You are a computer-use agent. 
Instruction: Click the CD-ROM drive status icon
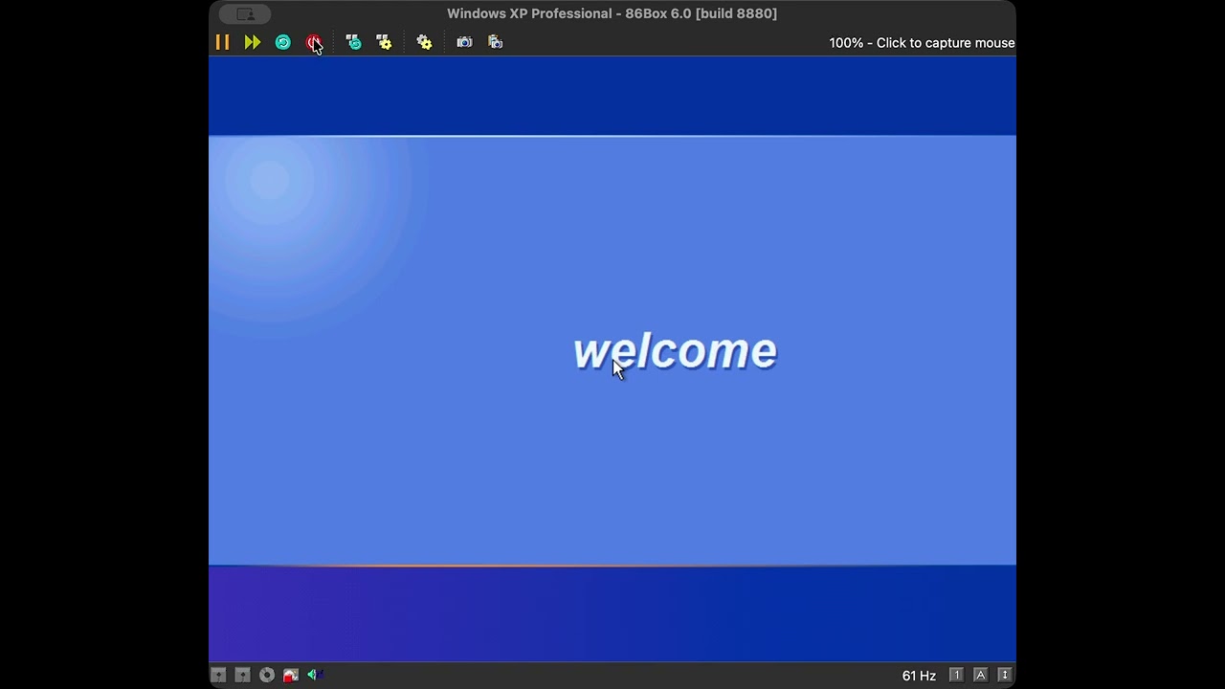coord(267,676)
